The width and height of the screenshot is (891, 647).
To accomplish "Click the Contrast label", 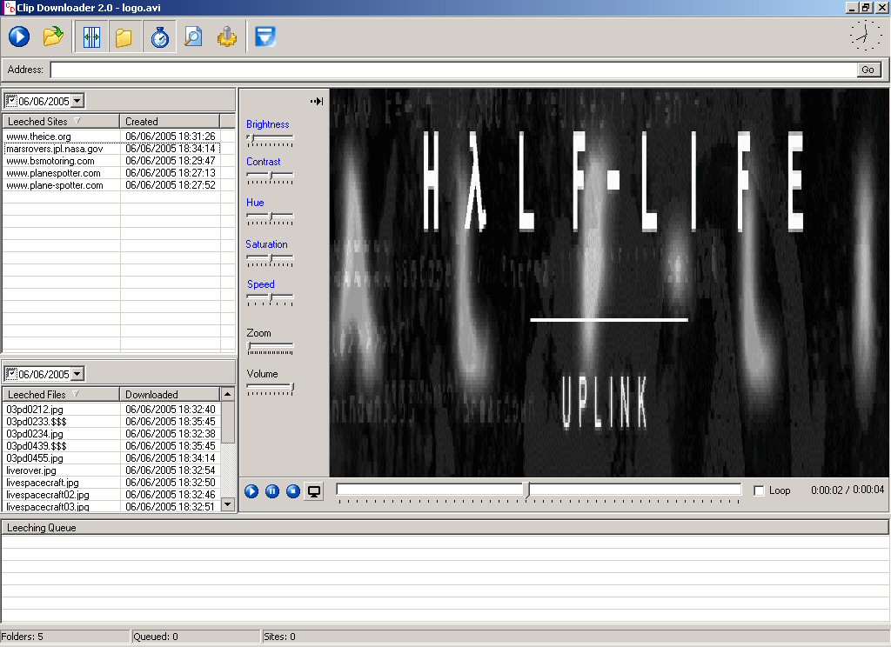I will [x=263, y=162].
